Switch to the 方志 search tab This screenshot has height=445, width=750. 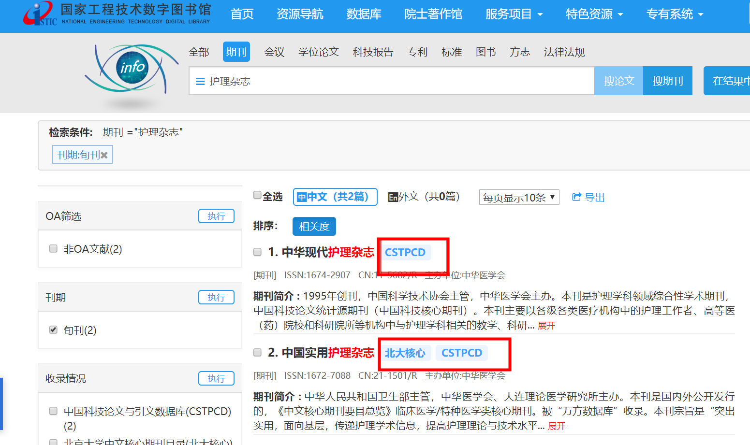tap(520, 52)
